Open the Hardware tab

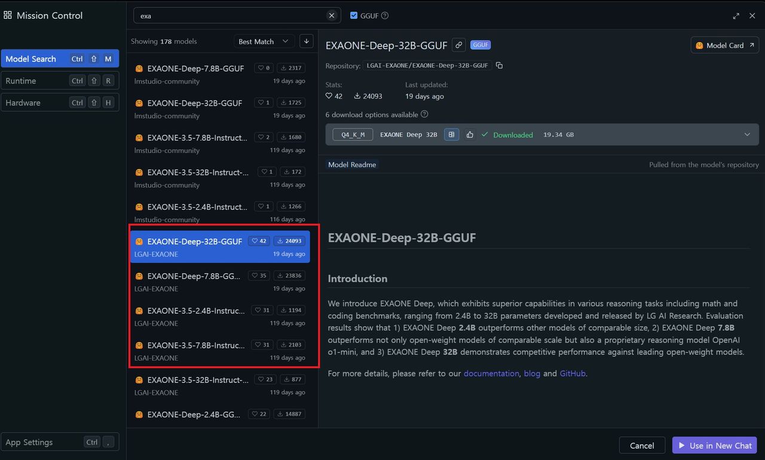pyautogui.click(x=60, y=102)
